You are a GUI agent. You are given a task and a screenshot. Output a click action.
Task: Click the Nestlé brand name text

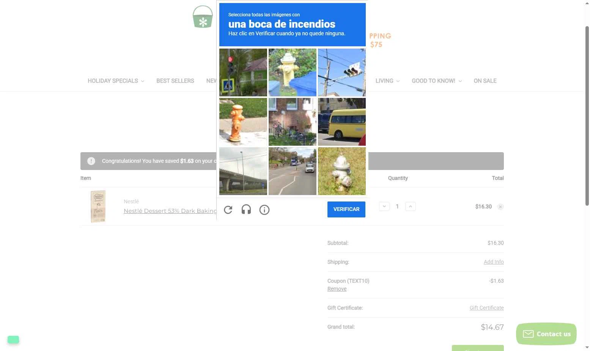[x=131, y=201]
